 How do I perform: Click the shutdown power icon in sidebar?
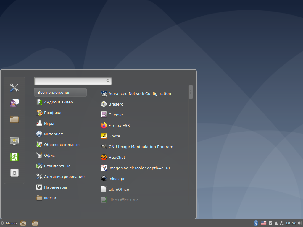click(x=14, y=173)
